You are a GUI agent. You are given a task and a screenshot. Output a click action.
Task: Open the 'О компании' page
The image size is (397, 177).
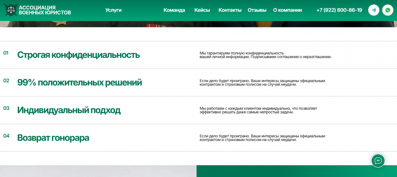point(287,10)
